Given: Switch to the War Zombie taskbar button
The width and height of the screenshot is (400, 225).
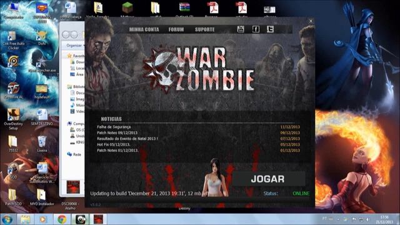Looking at the screenshot, I should pos(99,219).
